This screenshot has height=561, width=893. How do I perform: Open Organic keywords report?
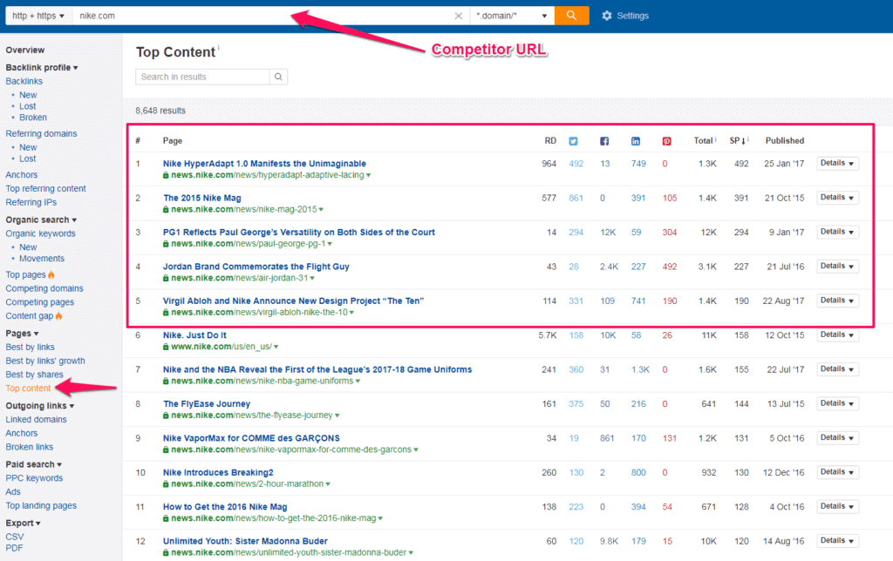coord(40,233)
